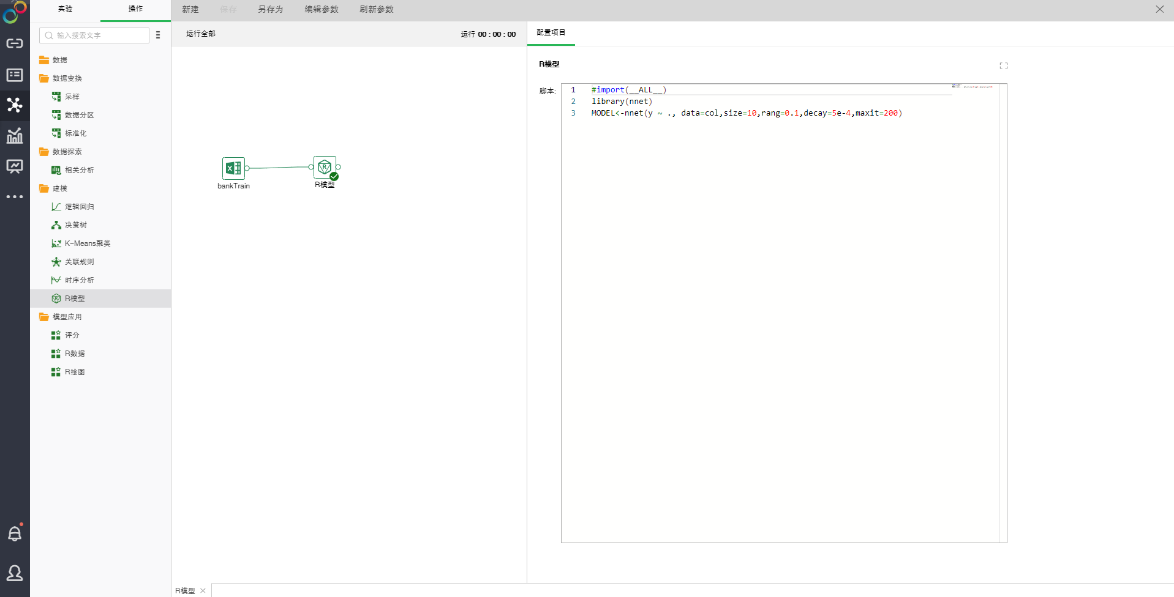
Task: Click the more options ellipsis in sidebar
Action: coord(15,197)
